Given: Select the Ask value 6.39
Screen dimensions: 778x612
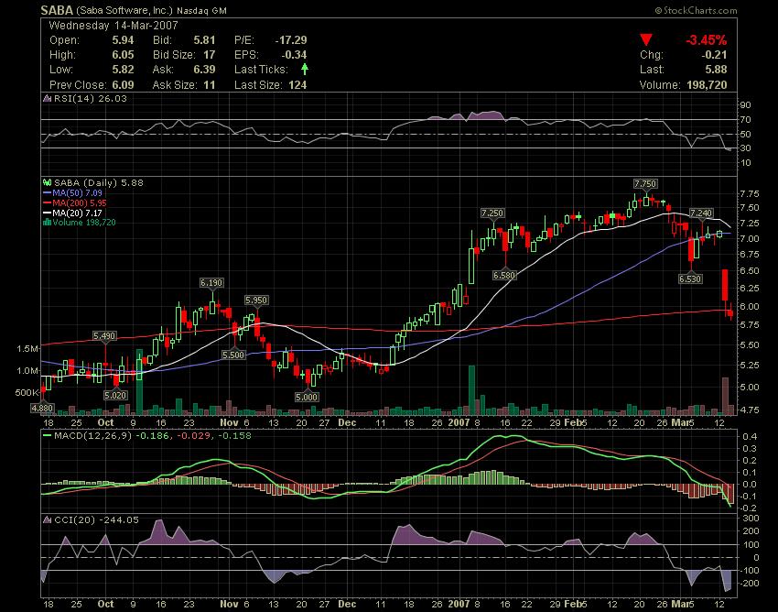Looking at the screenshot, I should (x=204, y=69).
